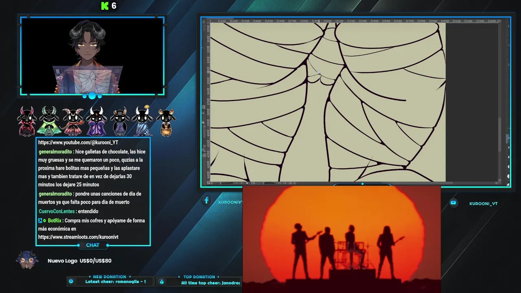521x293 pixels.
Task: Click the 'All time top cheer' text
Action: pos(211,283)
